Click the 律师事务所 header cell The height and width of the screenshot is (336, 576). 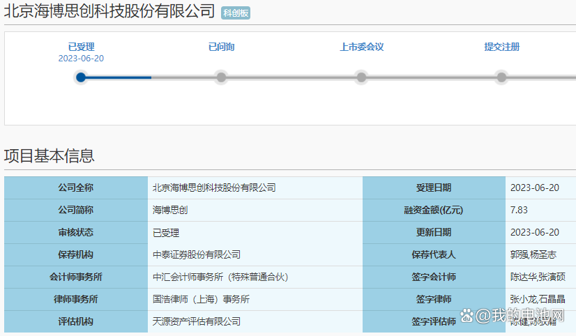coord(76,299)
